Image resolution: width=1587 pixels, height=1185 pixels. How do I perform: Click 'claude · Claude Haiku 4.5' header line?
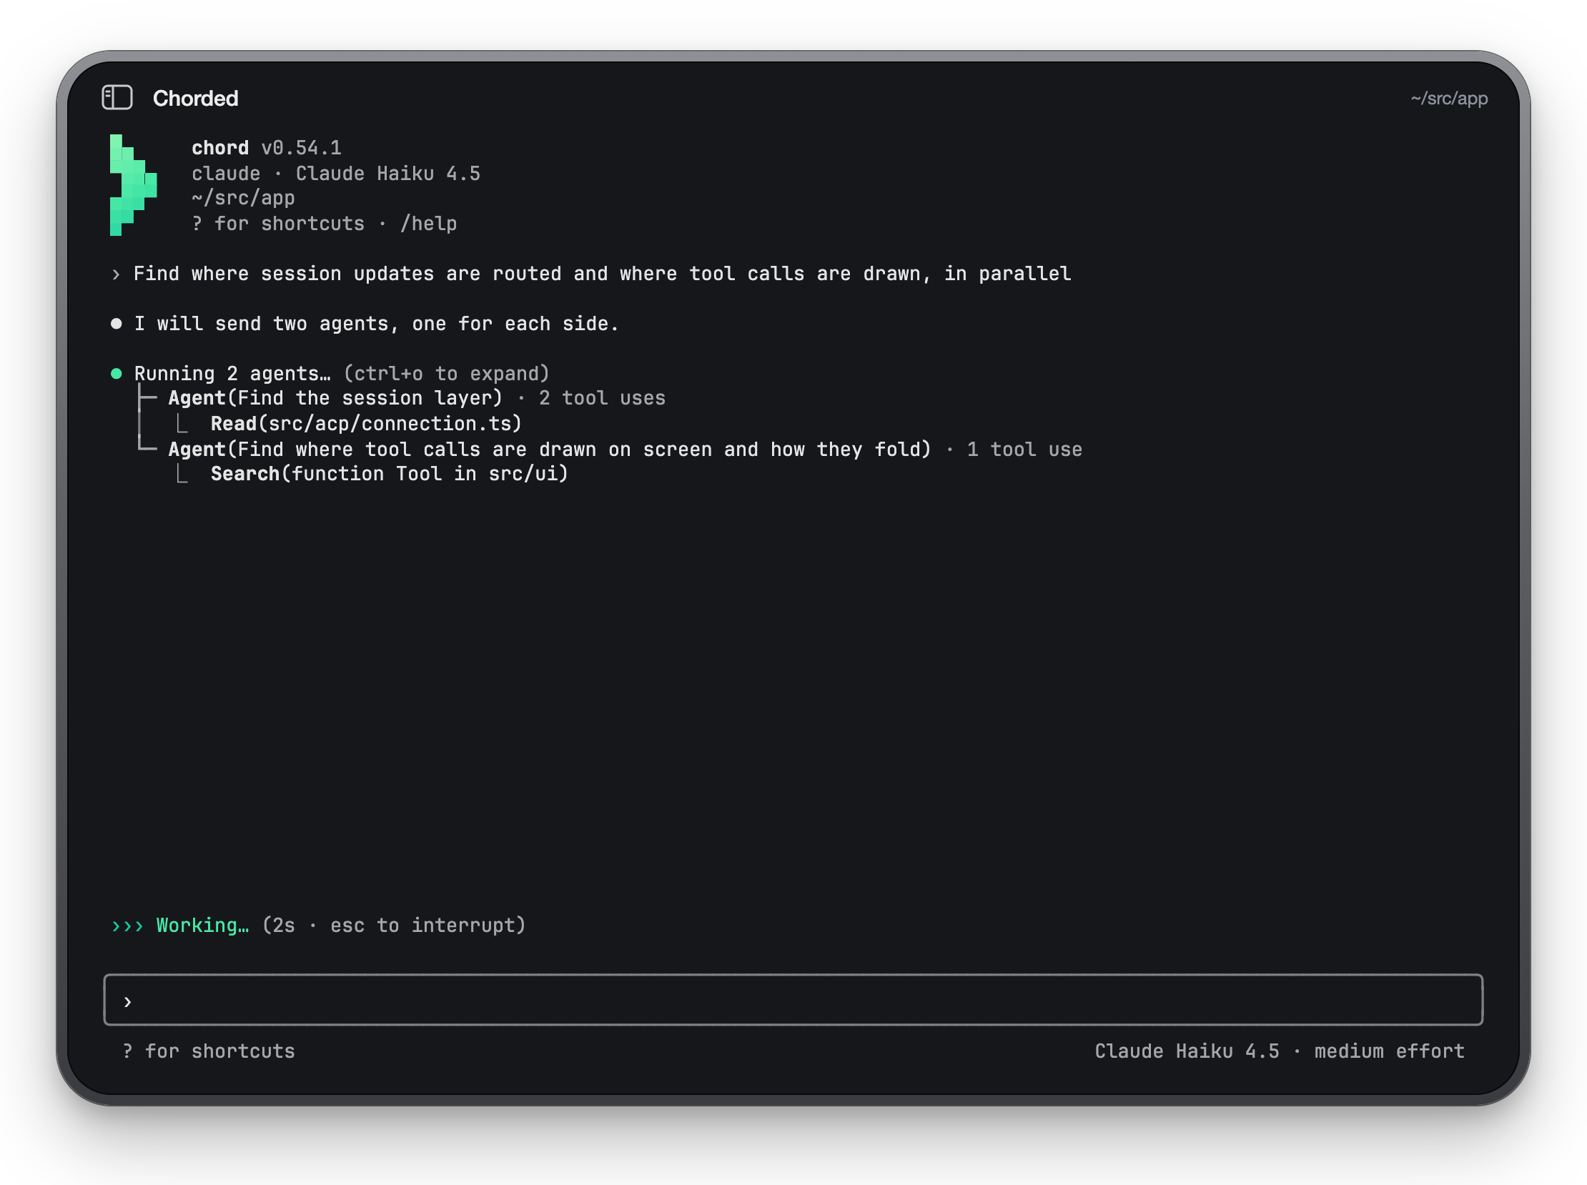336,174
